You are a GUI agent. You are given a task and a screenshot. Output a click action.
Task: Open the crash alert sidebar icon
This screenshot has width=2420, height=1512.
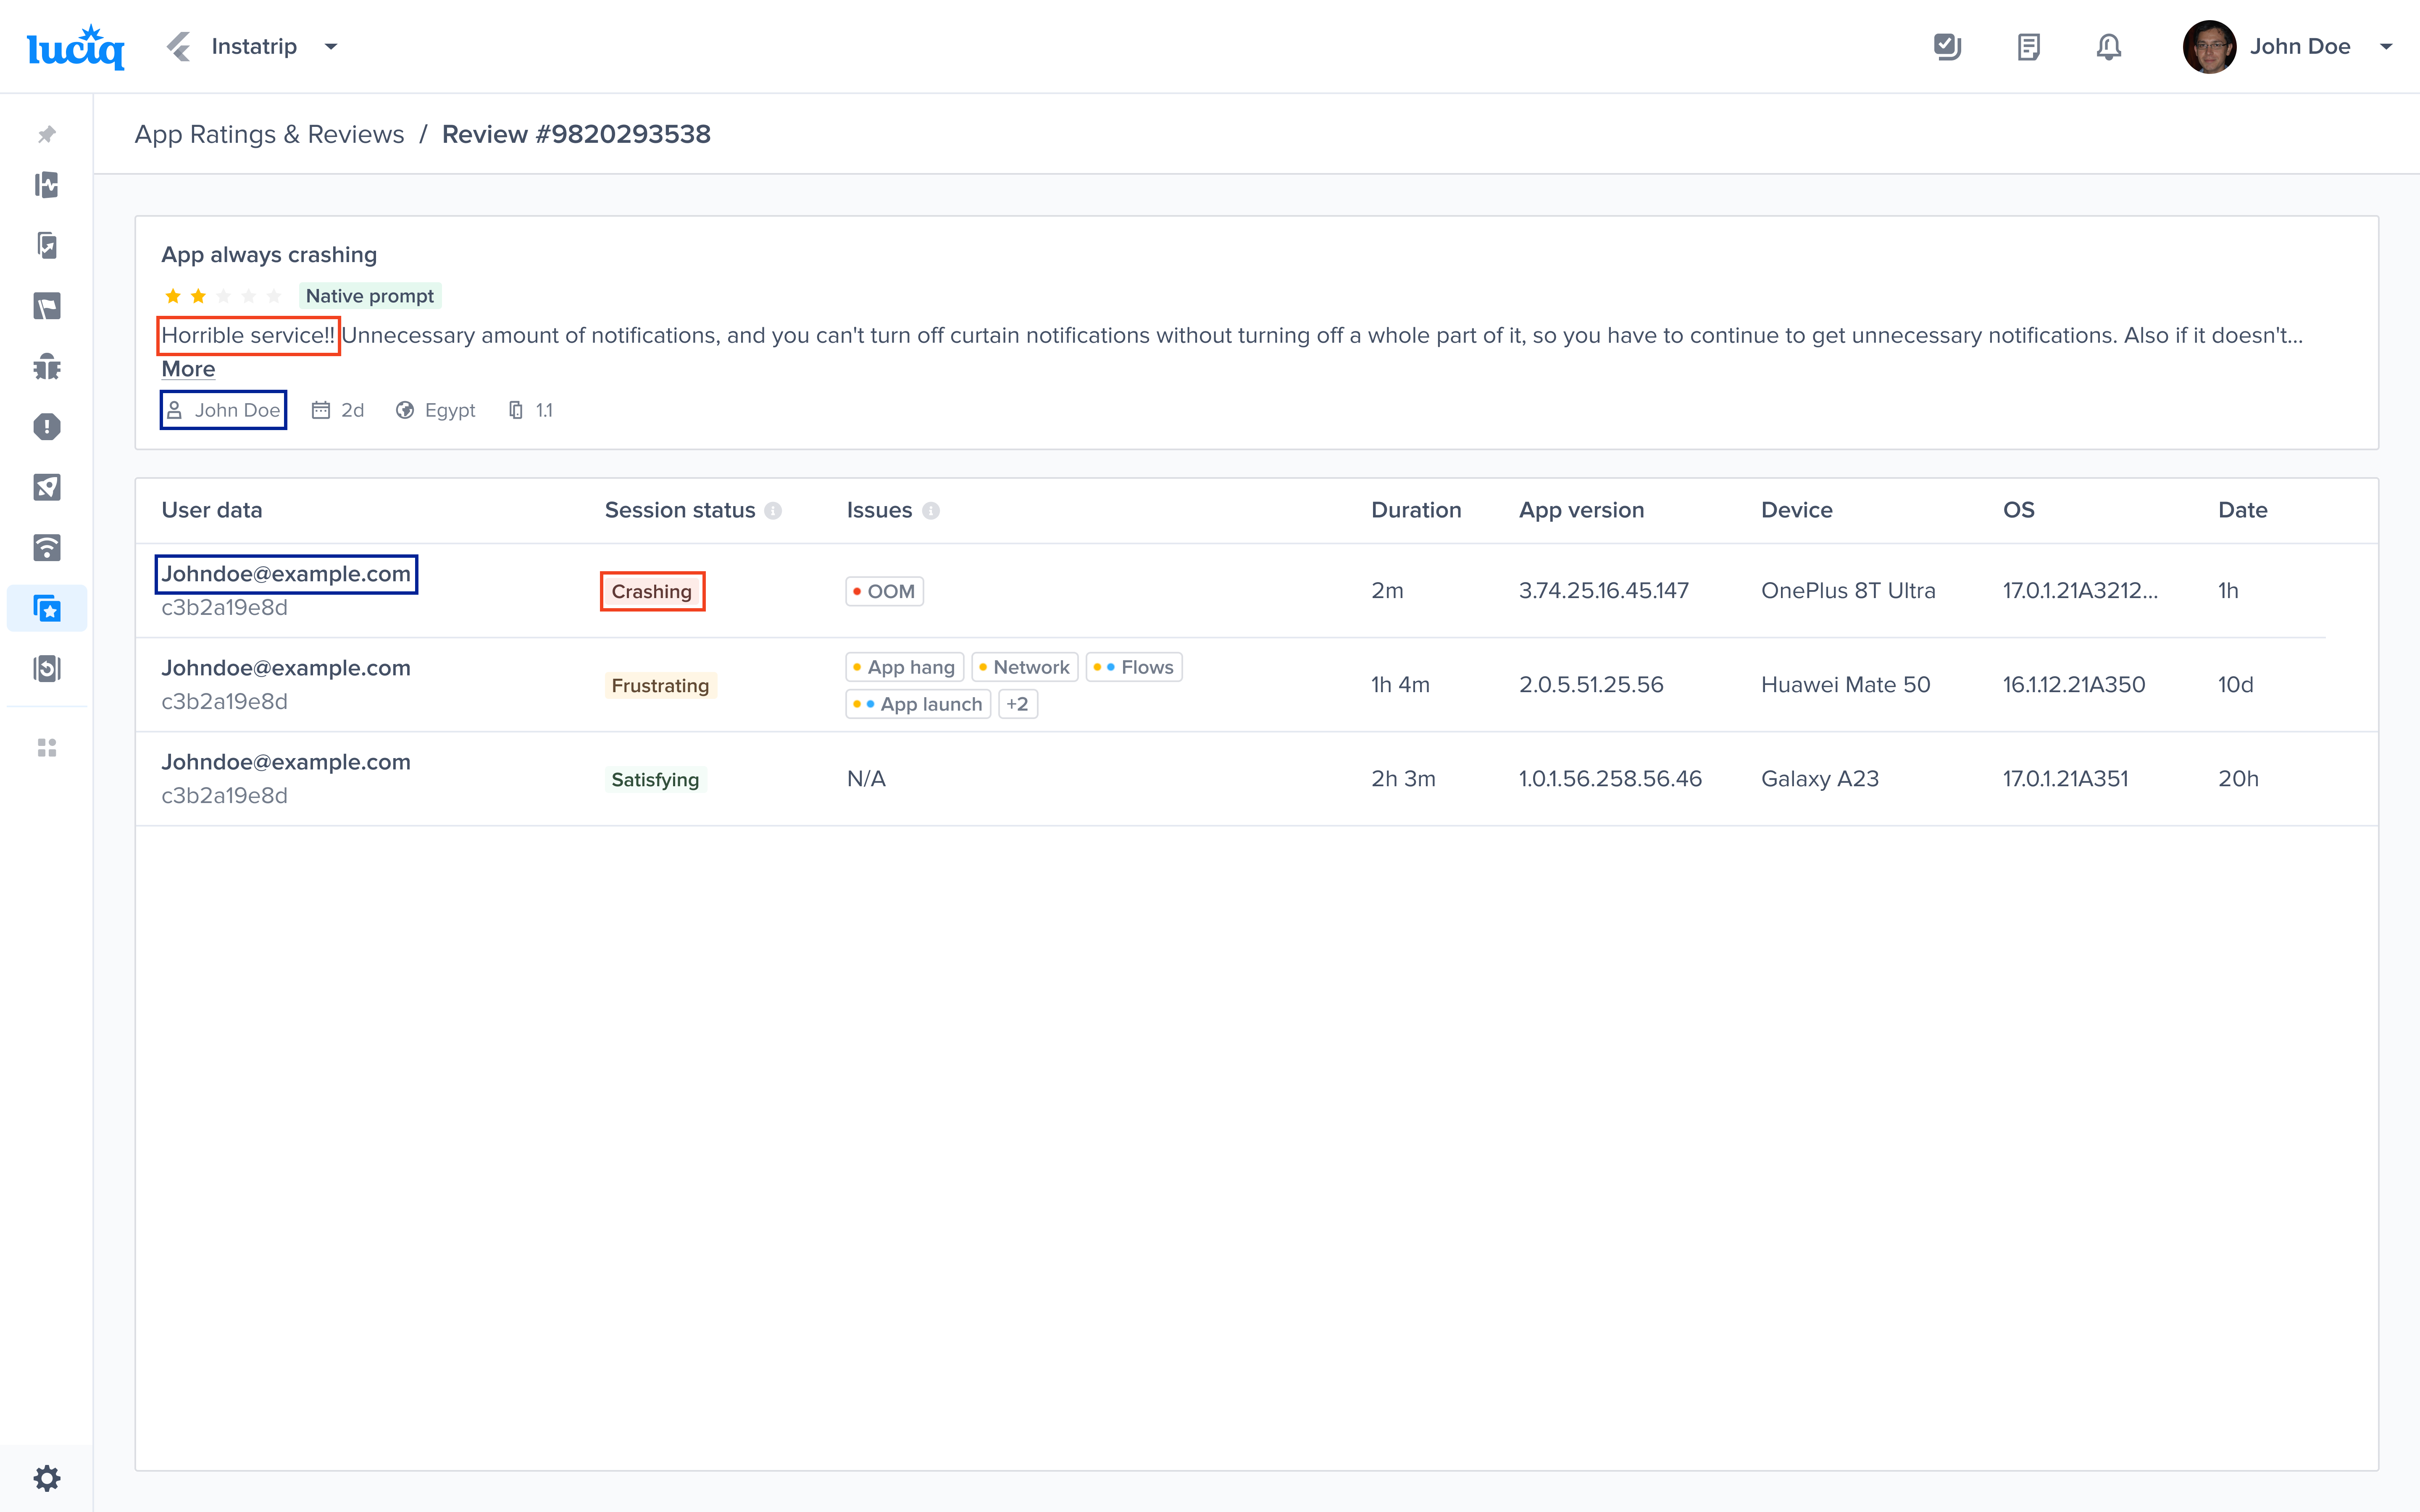pyautogui.click(x=47, y=427)
